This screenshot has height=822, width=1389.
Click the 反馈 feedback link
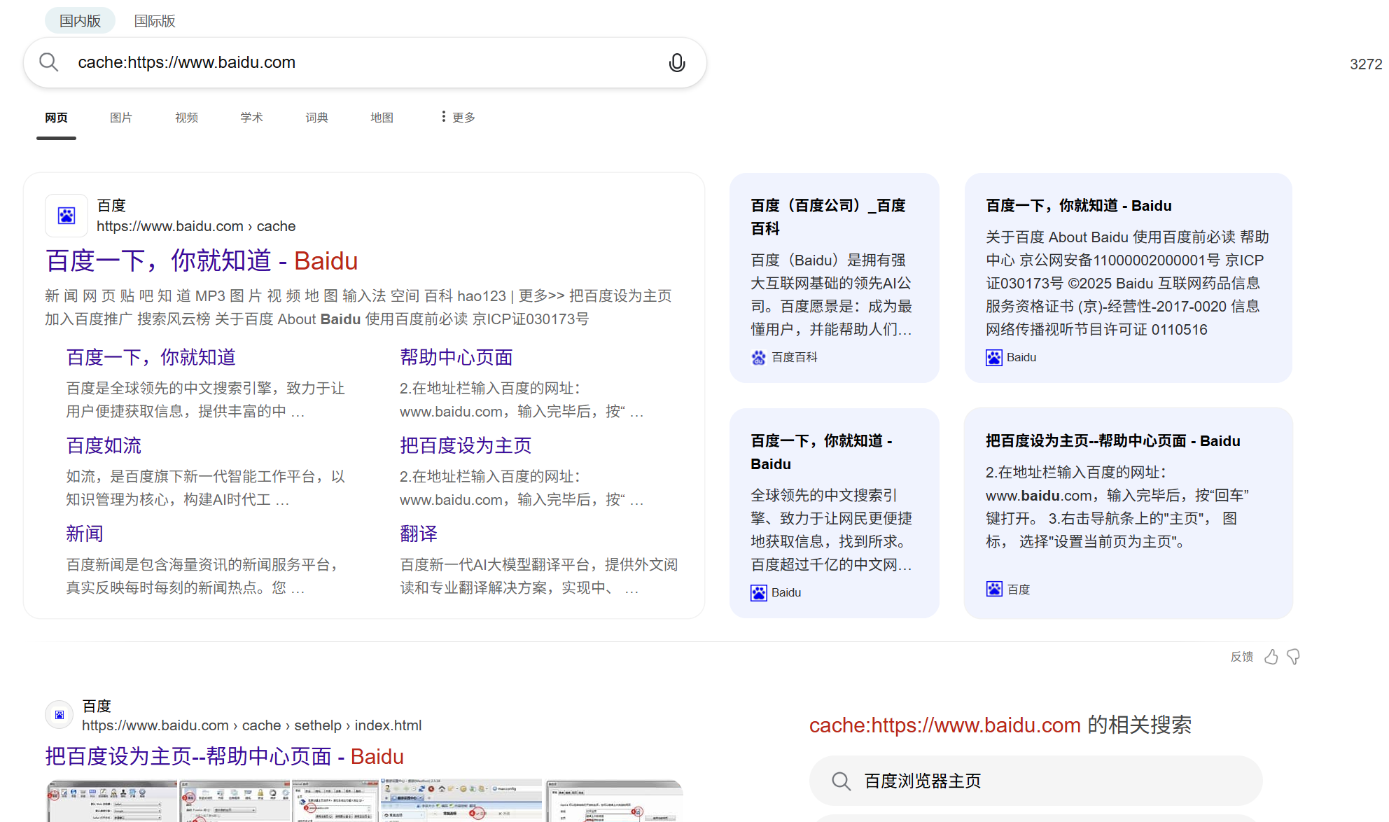pos(1241,657)
